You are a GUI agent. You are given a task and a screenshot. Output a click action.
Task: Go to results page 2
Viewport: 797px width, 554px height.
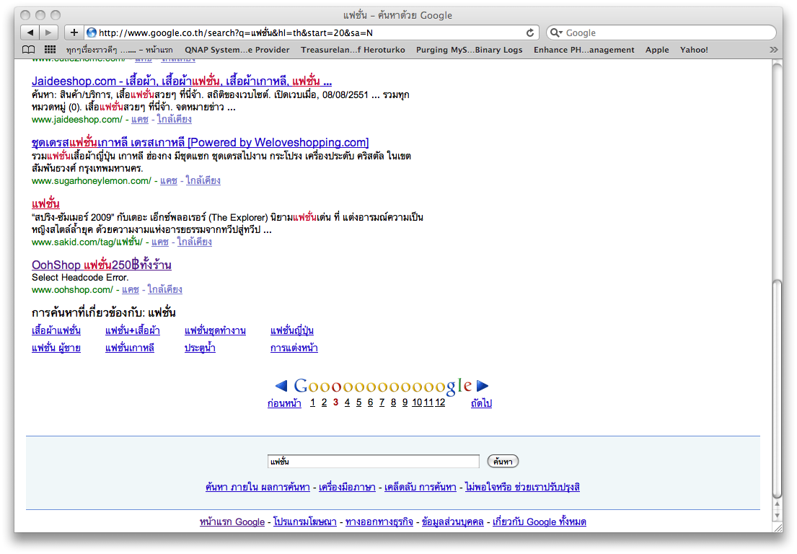pyautogui.click(x=324, y=403)
